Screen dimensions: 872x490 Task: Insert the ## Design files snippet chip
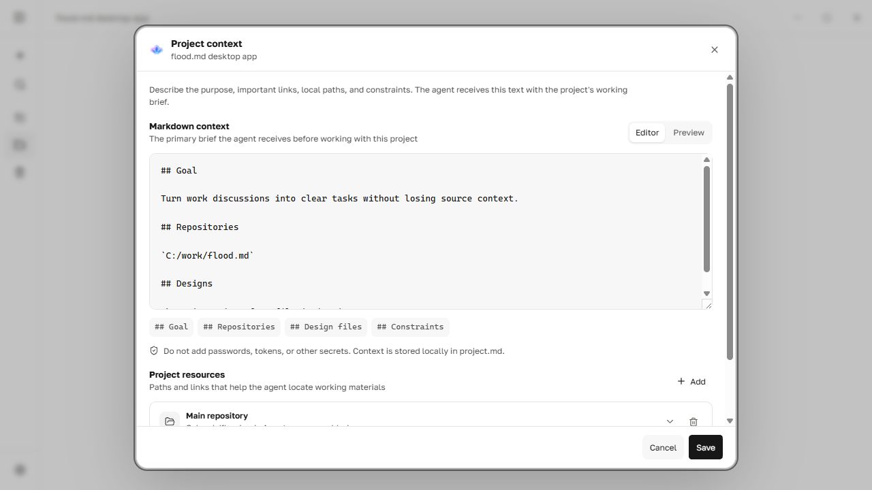tap(326, 327)
